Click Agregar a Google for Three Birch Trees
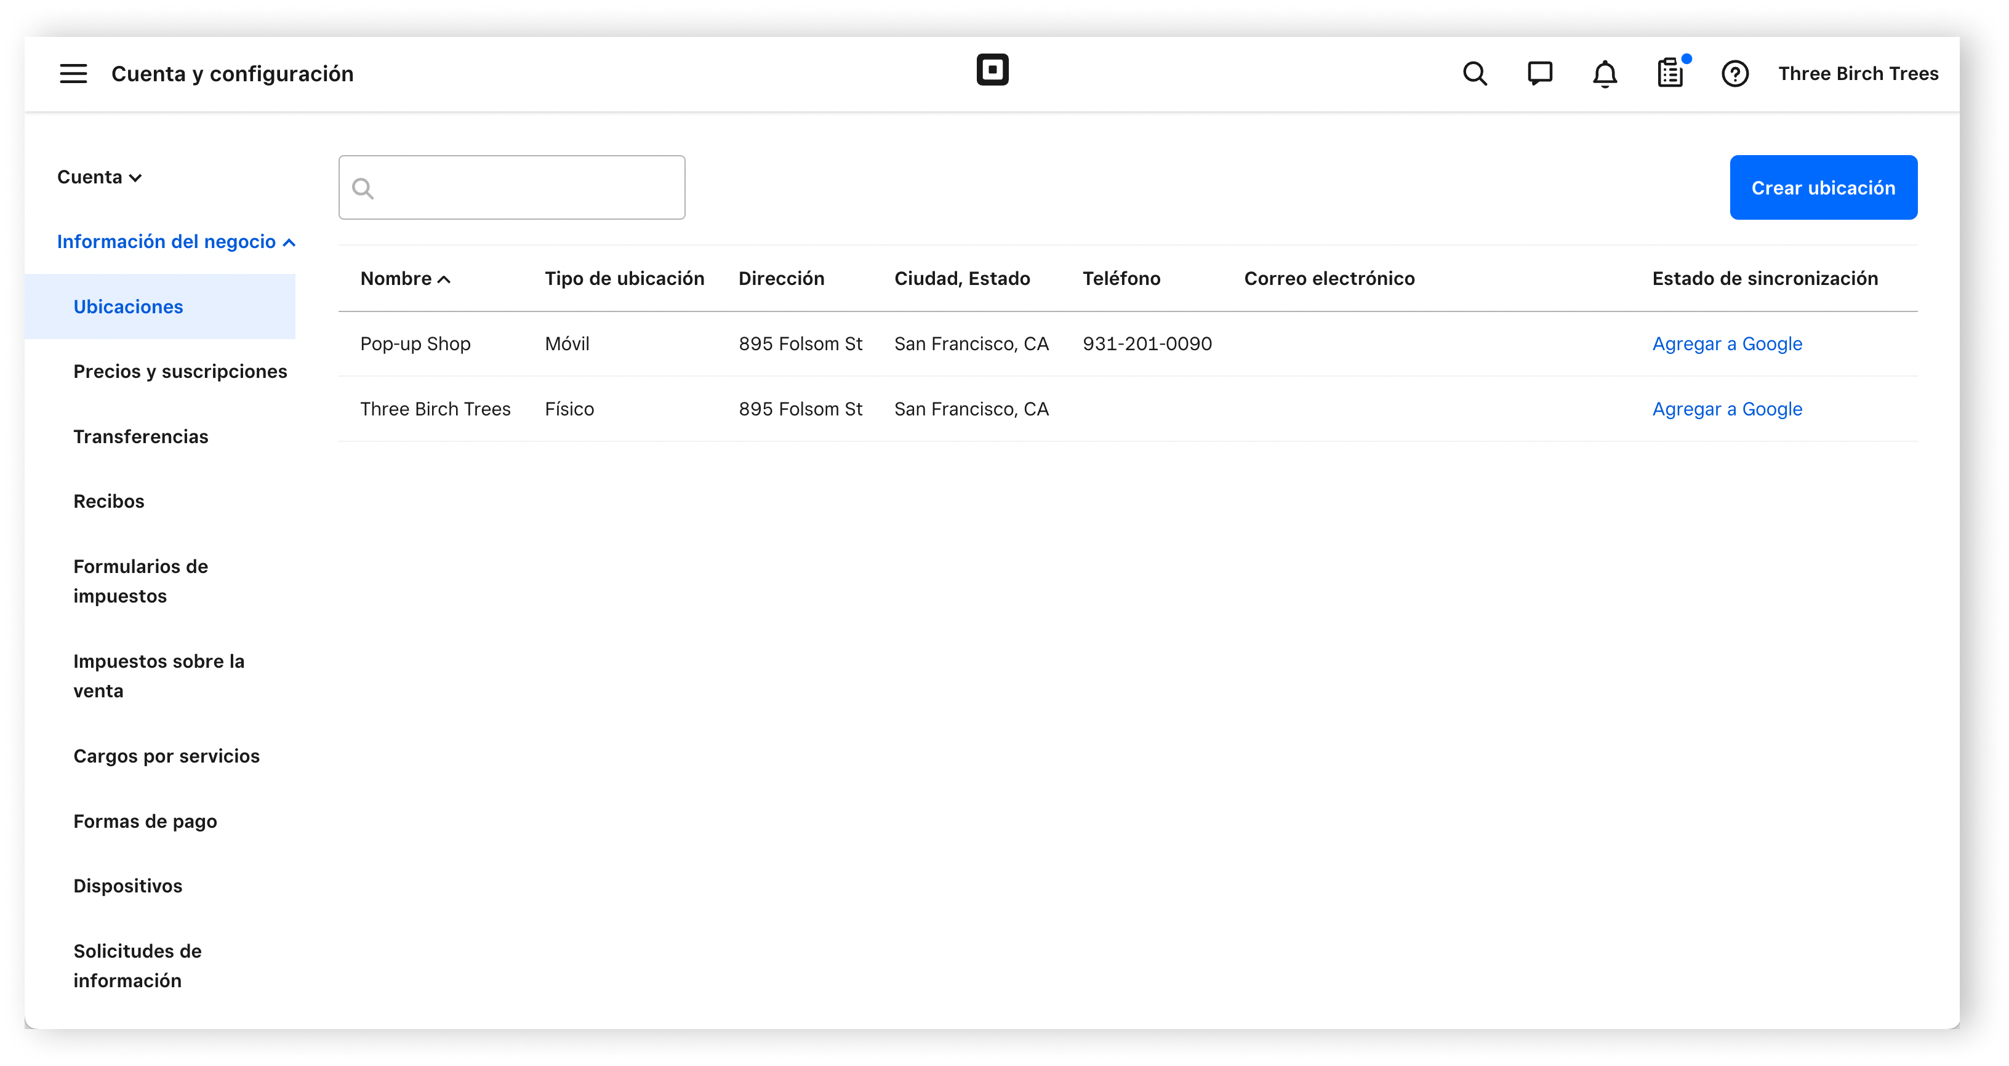This screenshot has height=1066, width=2009. 1726,409
